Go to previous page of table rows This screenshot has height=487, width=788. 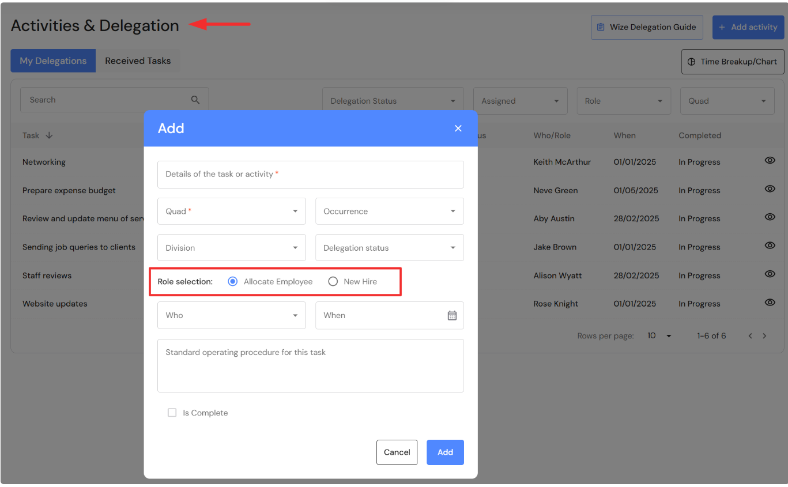750,336
